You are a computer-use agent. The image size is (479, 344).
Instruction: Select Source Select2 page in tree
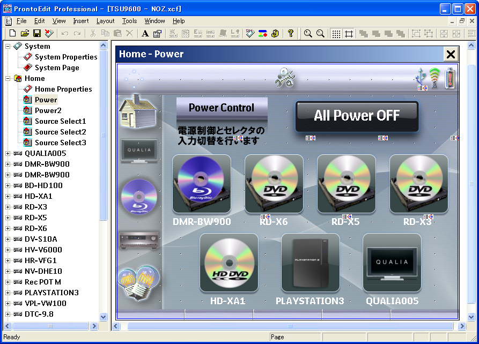tap(60, 132)
